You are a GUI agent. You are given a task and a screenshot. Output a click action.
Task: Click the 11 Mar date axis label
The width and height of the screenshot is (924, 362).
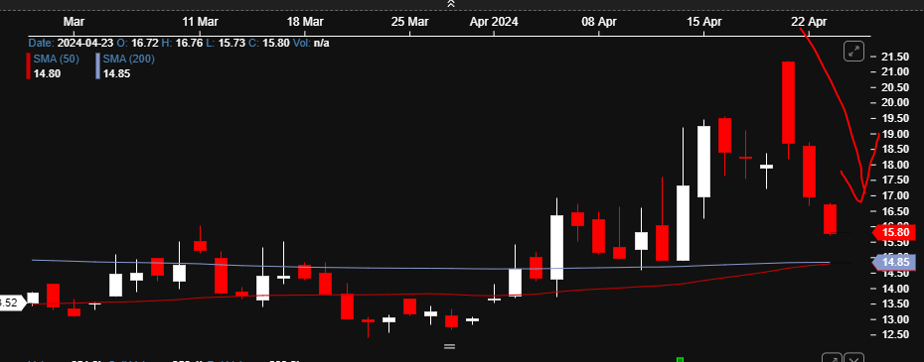tap(201, 22)
